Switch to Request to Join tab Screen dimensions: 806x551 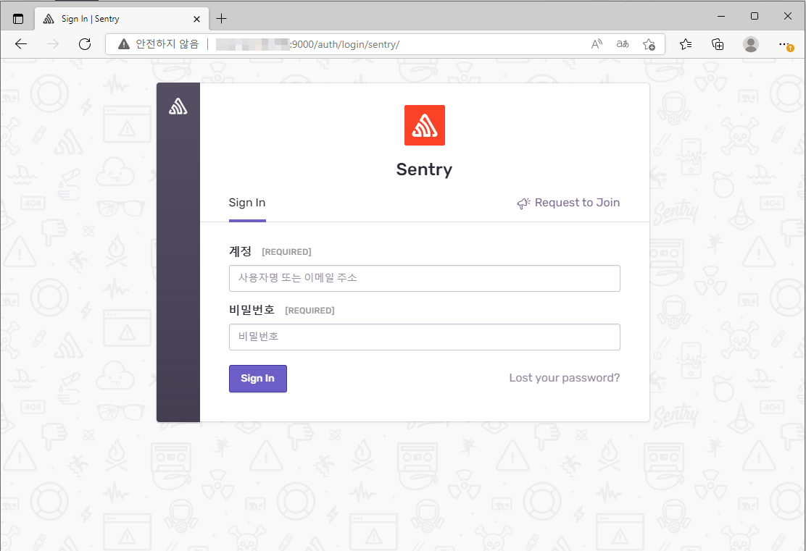click(x=568, y=203)
